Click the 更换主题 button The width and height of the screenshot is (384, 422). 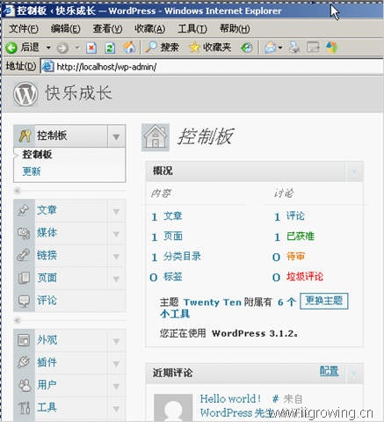tap(324, 301)
